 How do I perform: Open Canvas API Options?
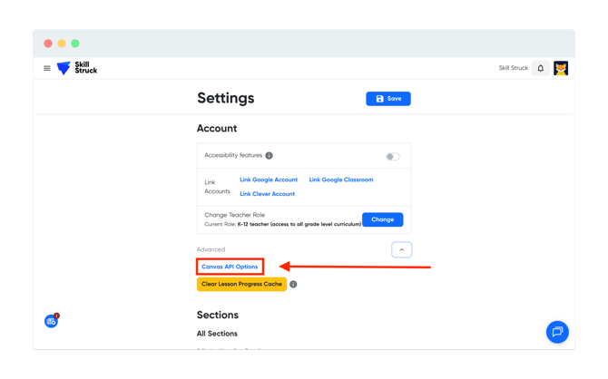pyautogui.click(x=230, y=267)
